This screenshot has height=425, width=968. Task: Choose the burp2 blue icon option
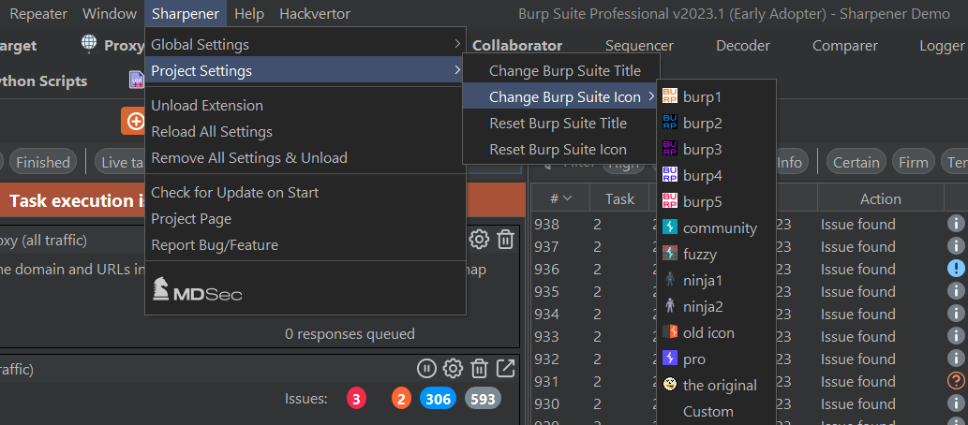click(715, 124)
